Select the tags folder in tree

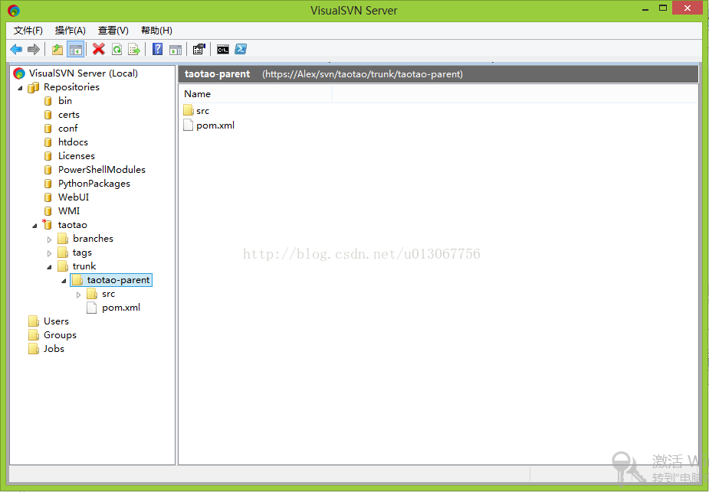82,253
